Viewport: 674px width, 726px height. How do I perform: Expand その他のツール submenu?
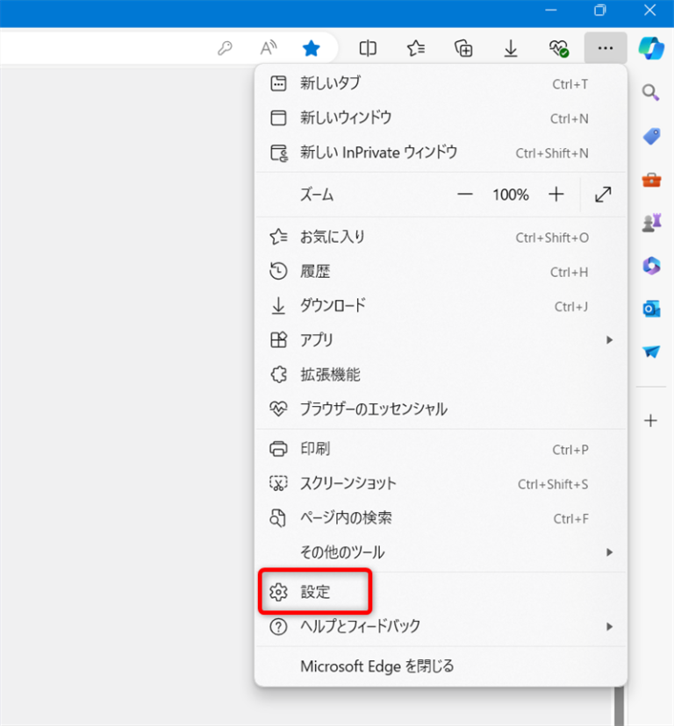point(441,552)
